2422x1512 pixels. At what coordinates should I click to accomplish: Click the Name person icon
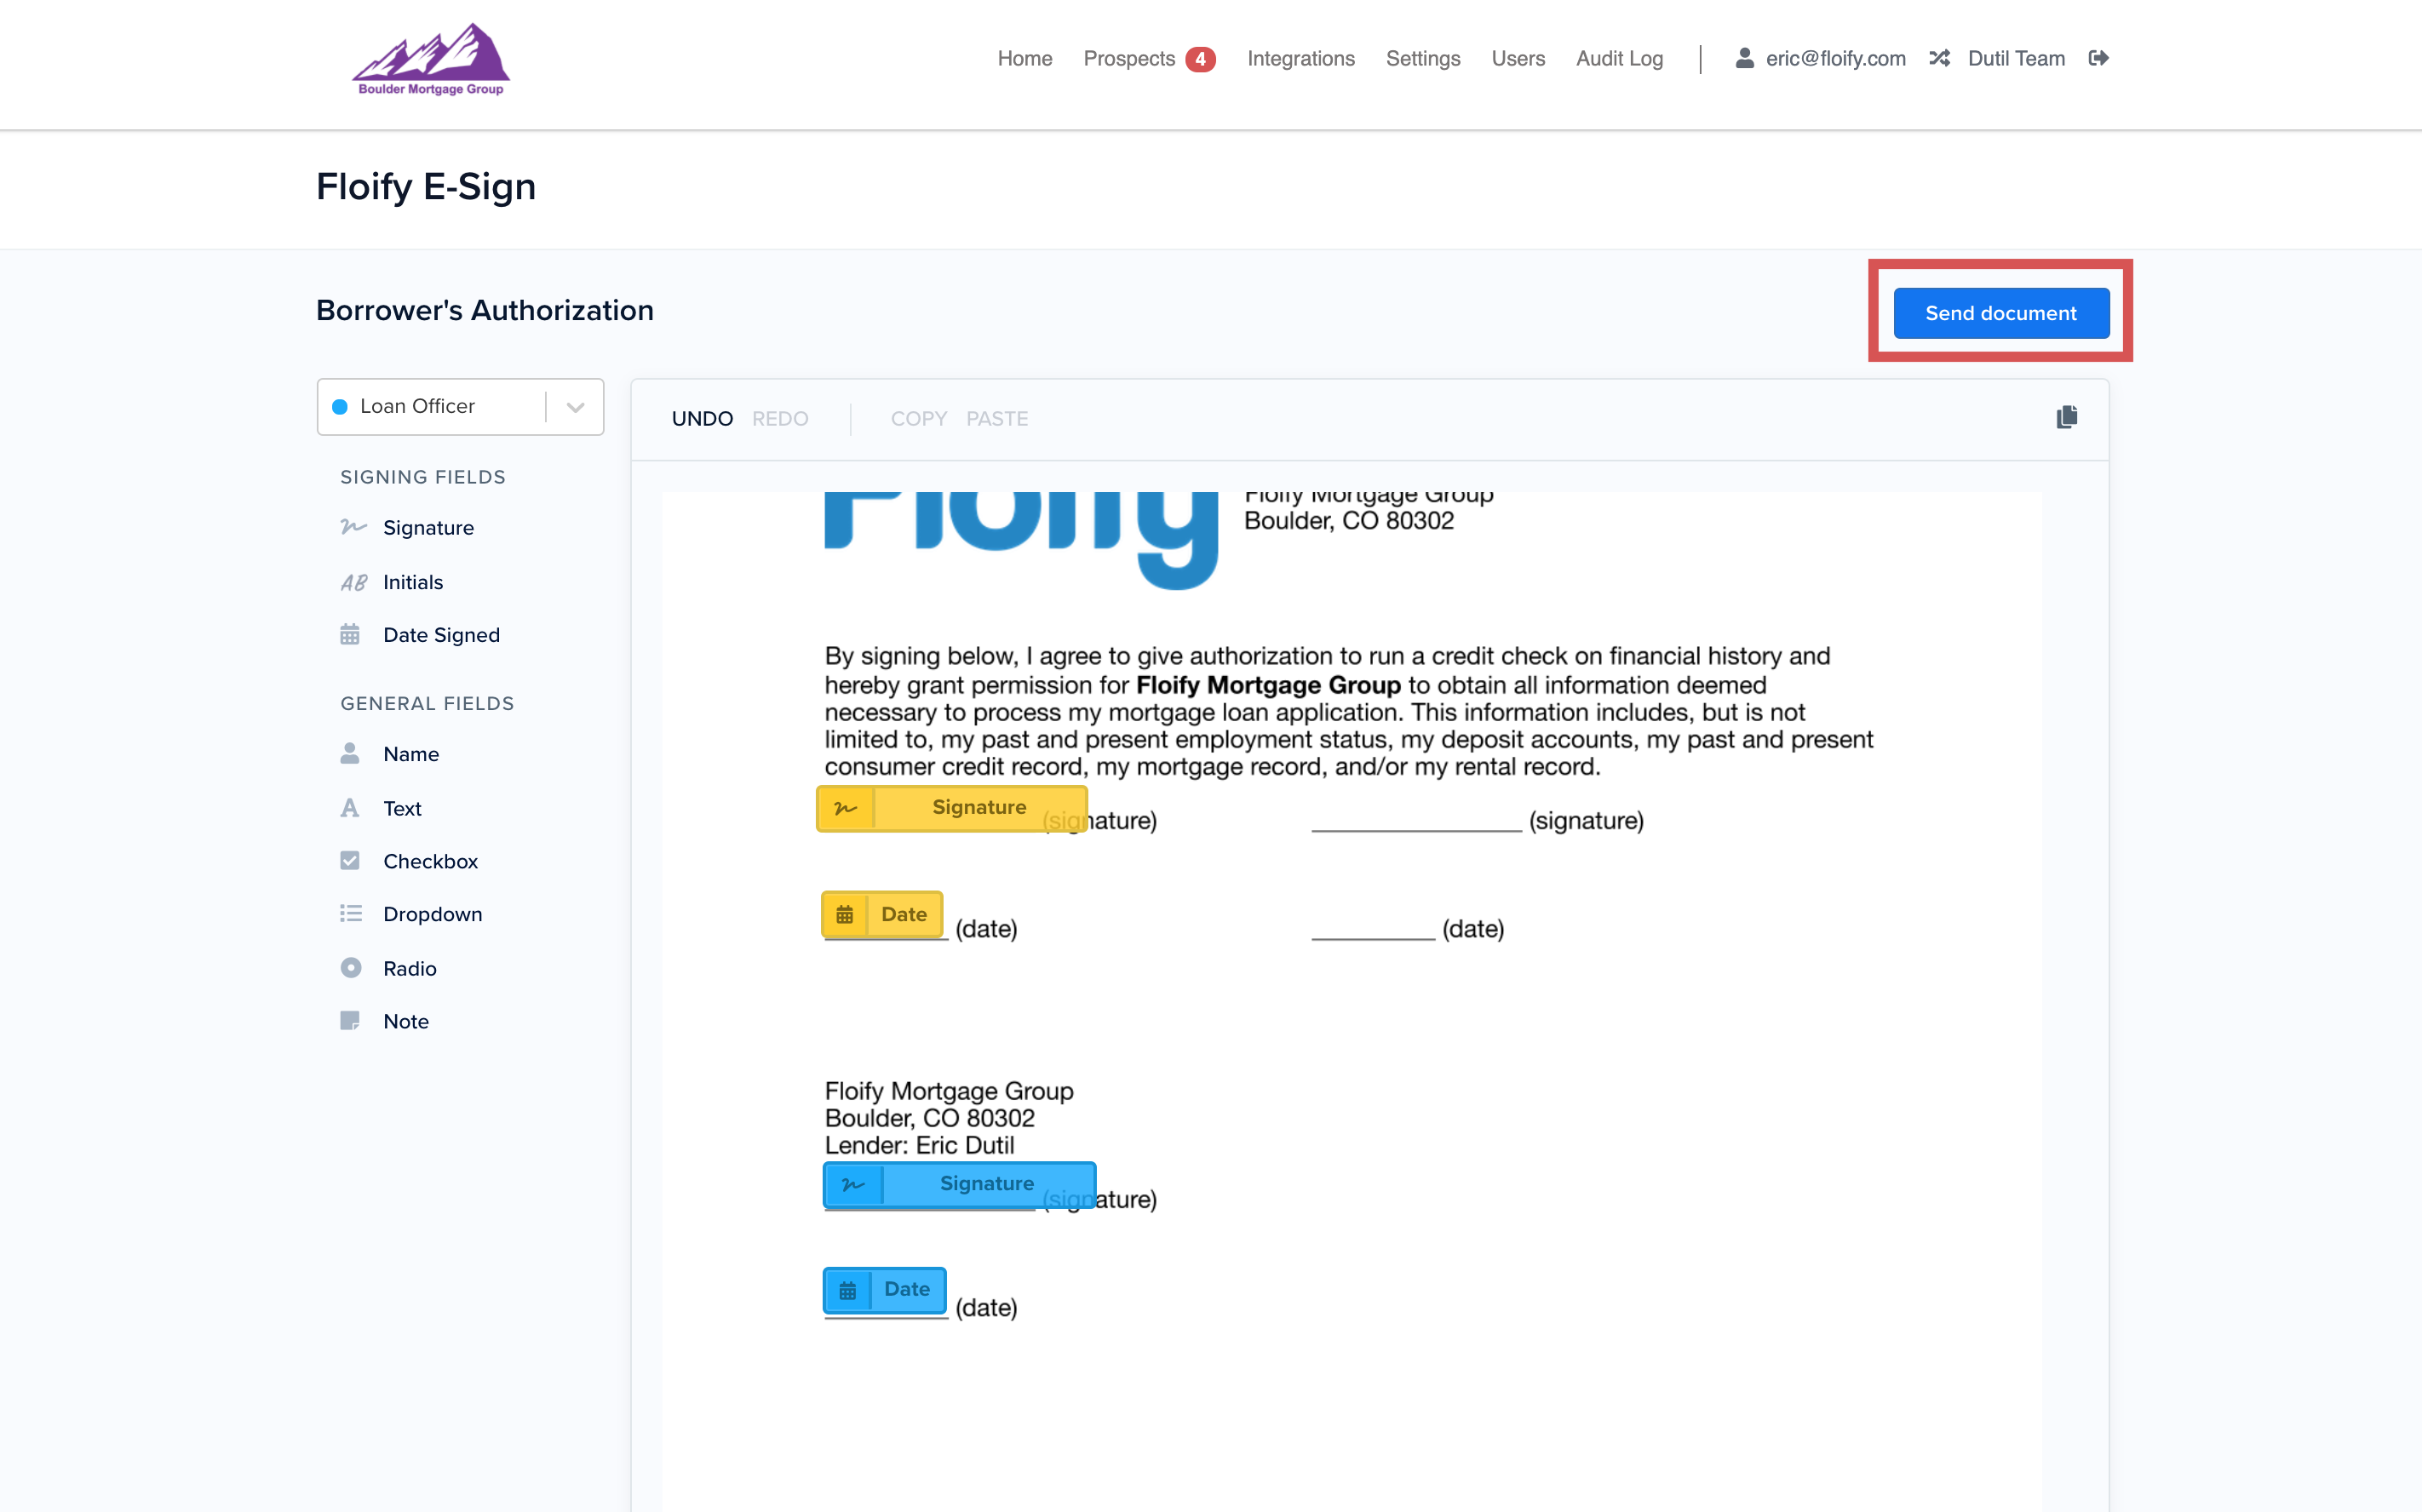[x=350, y=753]
